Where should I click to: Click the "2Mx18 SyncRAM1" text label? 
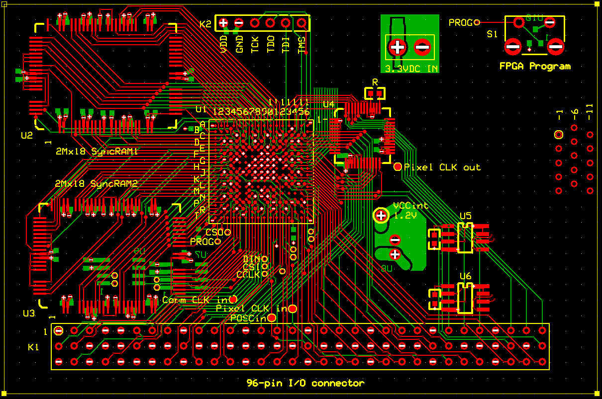tap(97, 152)
